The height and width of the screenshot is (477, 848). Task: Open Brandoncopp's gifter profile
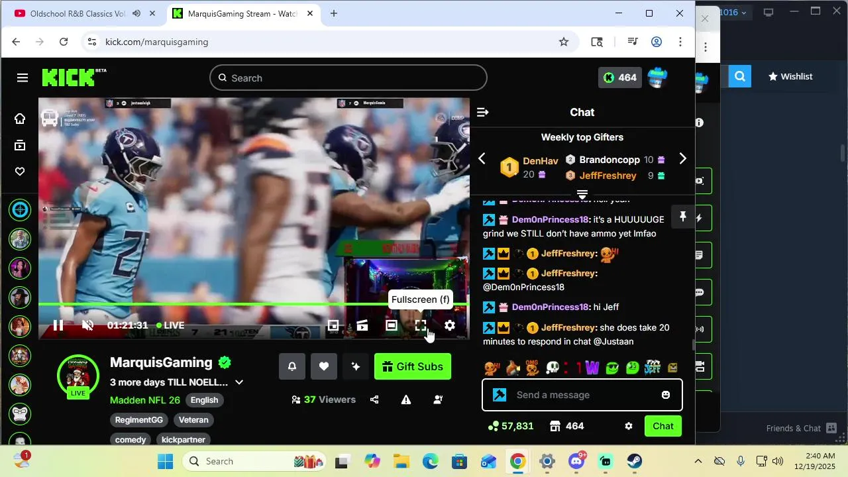click(x=609, y=160)
